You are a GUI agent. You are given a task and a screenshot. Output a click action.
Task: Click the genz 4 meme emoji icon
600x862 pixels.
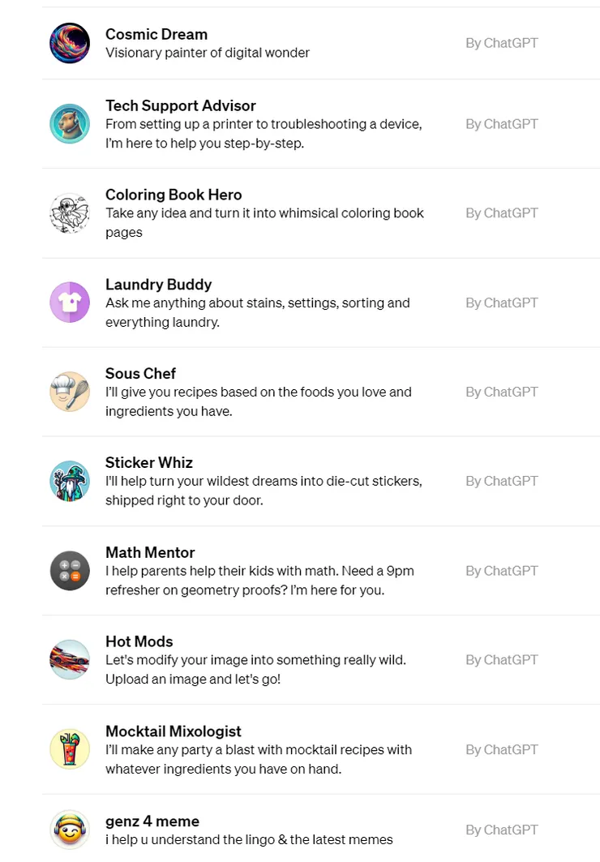tap(69, 830)
